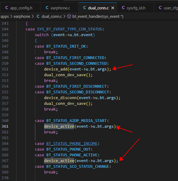
Task: Click the opening brace on line 346
Action: point(36,41)
